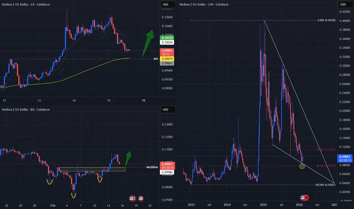Screen dimensions: 354x209
Task: Select the yellow neckline rectangle on 8h chart
Action: click(92, 169)
